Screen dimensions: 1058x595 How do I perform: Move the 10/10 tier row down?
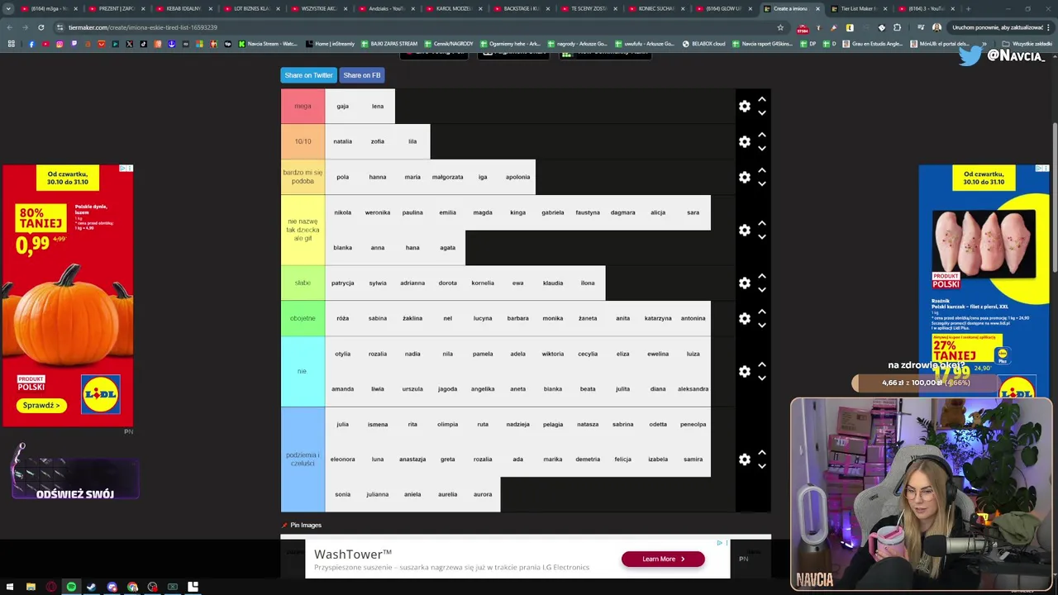(x=762, y=149)
